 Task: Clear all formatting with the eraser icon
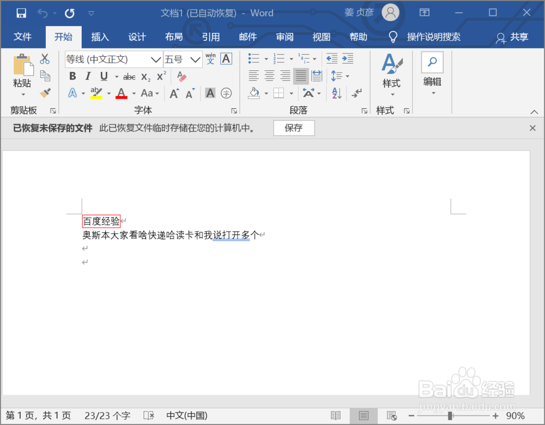(x=181, y=77)
